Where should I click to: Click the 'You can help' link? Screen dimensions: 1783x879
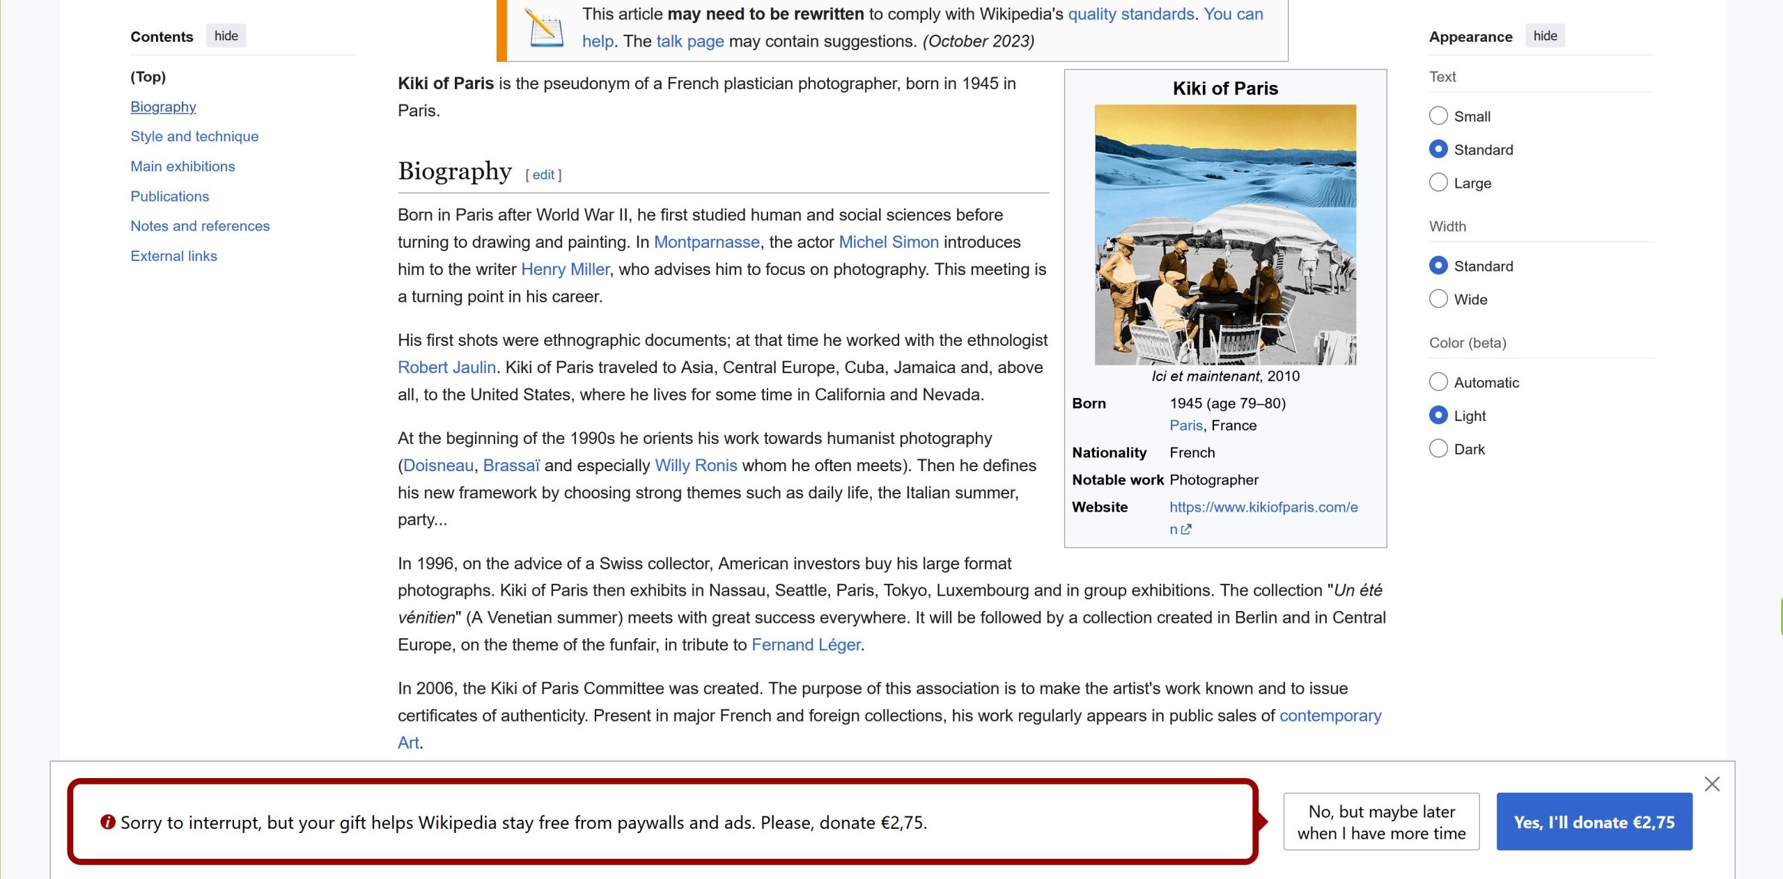point(1233,14)
